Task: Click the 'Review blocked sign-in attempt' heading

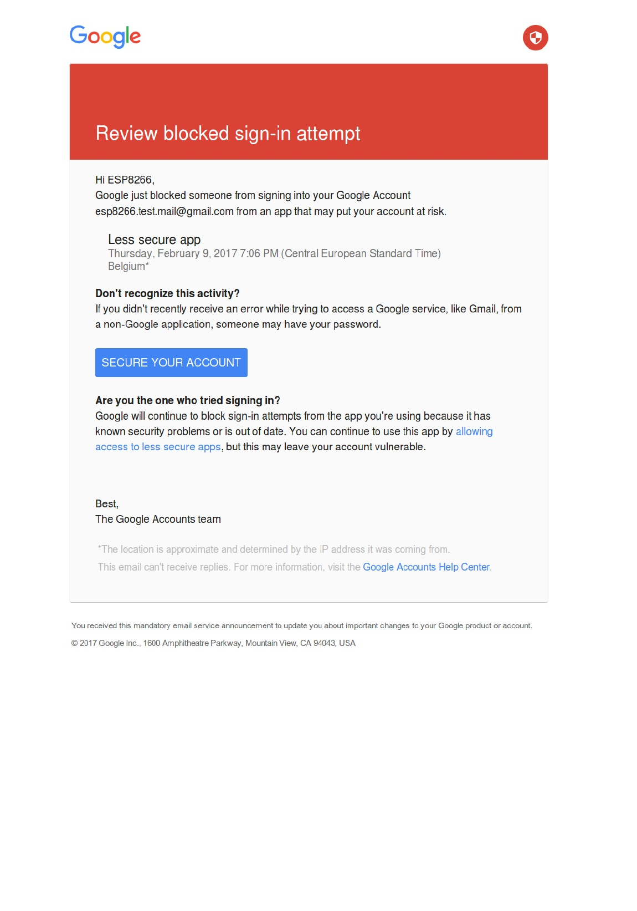Action: (x=228, y=134)
